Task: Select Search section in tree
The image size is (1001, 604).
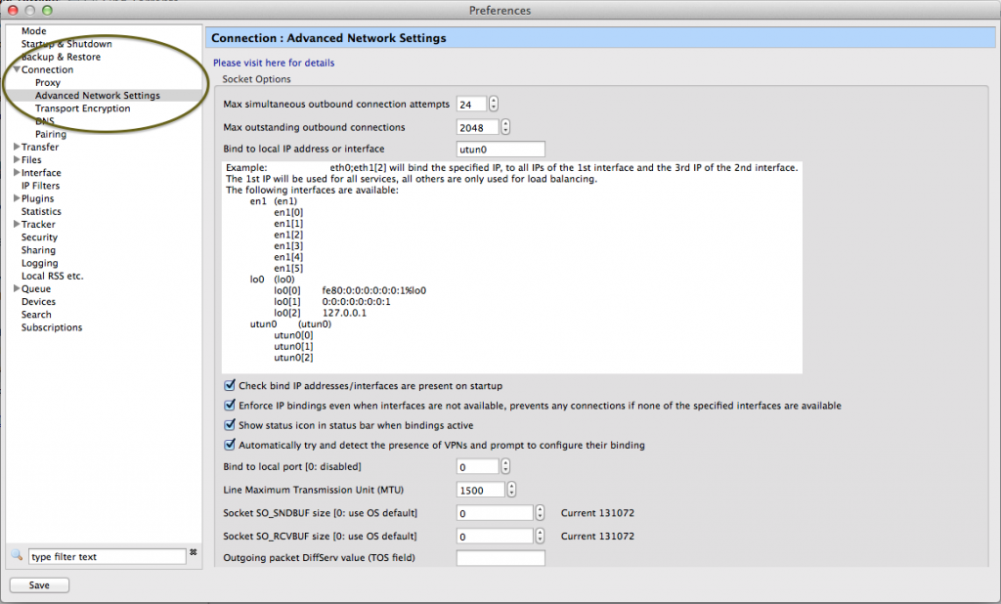Action: (36, 314)
